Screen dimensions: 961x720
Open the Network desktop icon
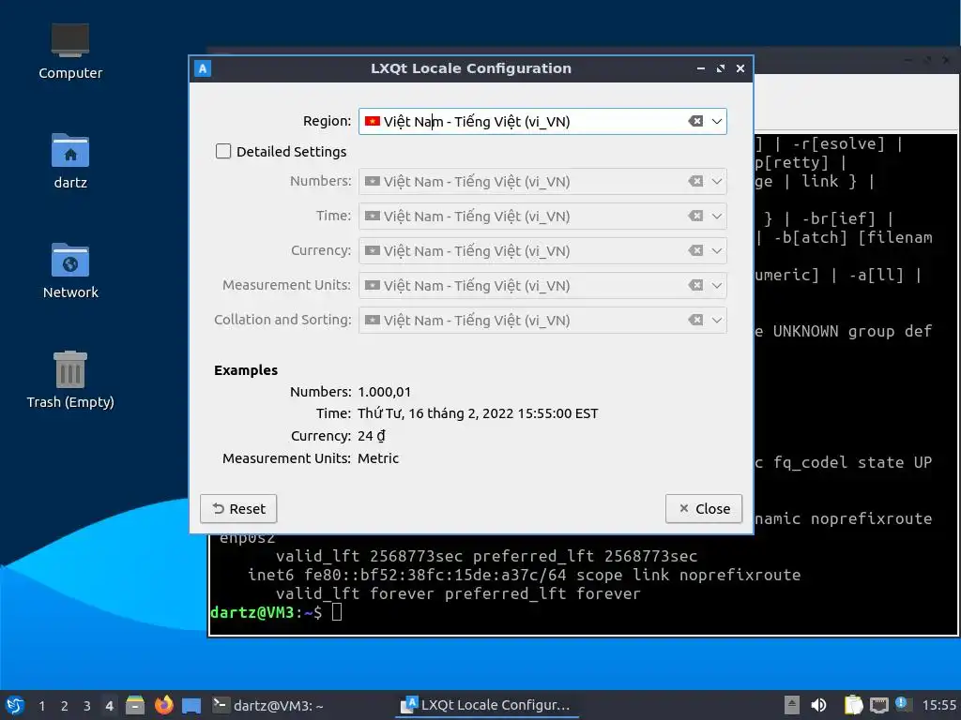69,271
